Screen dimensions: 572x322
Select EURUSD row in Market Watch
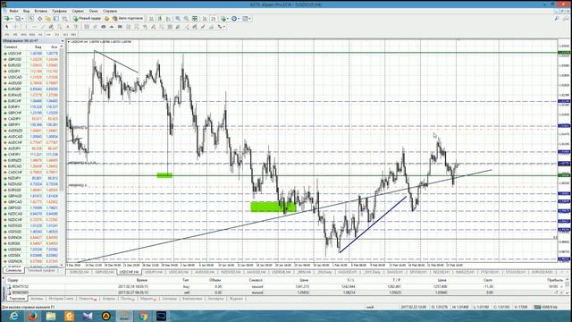(x=31, y=65)
